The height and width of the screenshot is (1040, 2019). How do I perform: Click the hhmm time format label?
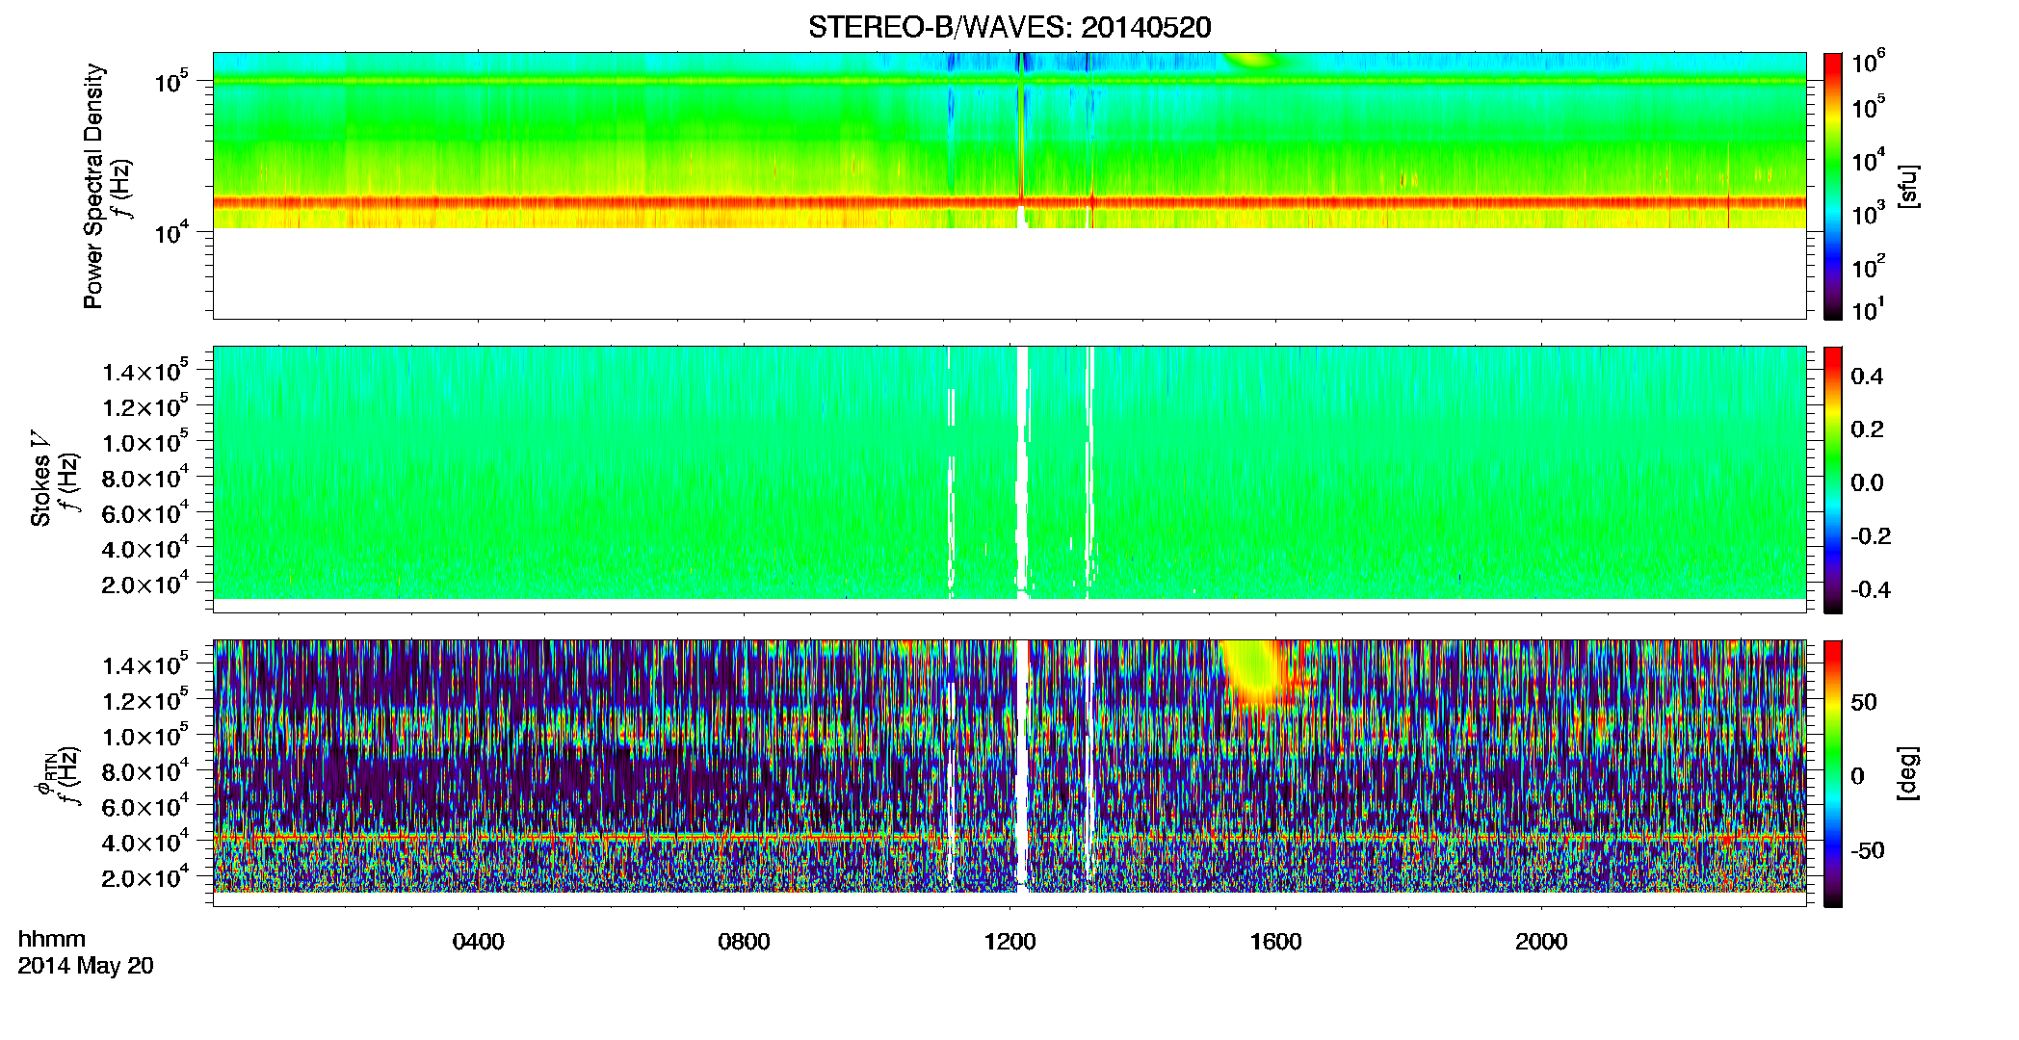click(52, 939)
